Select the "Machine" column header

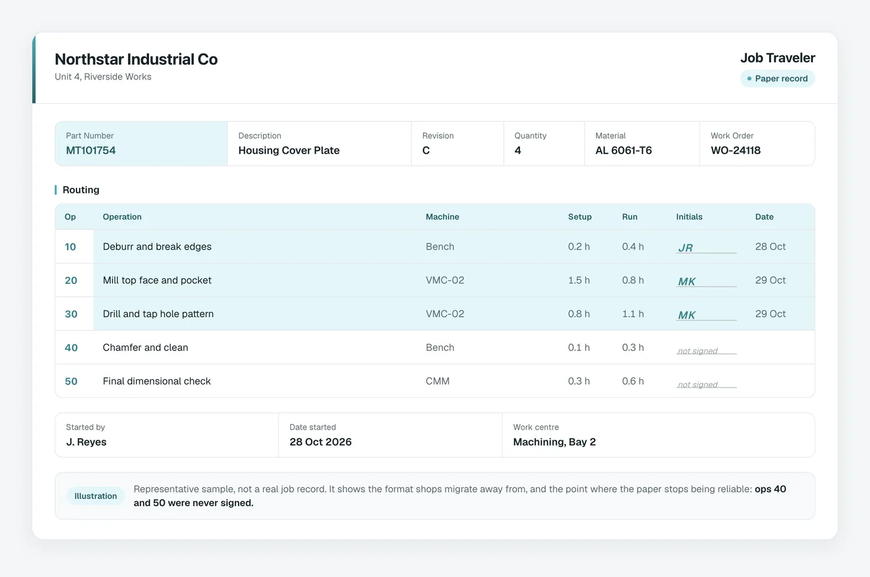pyautogui.click(x=442, y=217)
